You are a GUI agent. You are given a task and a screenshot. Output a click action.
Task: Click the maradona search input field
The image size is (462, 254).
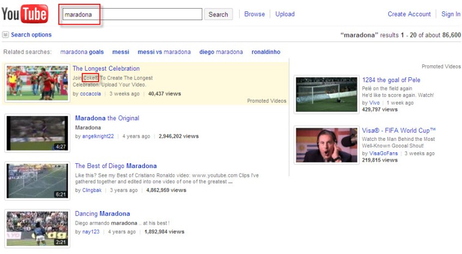point(132,14)
